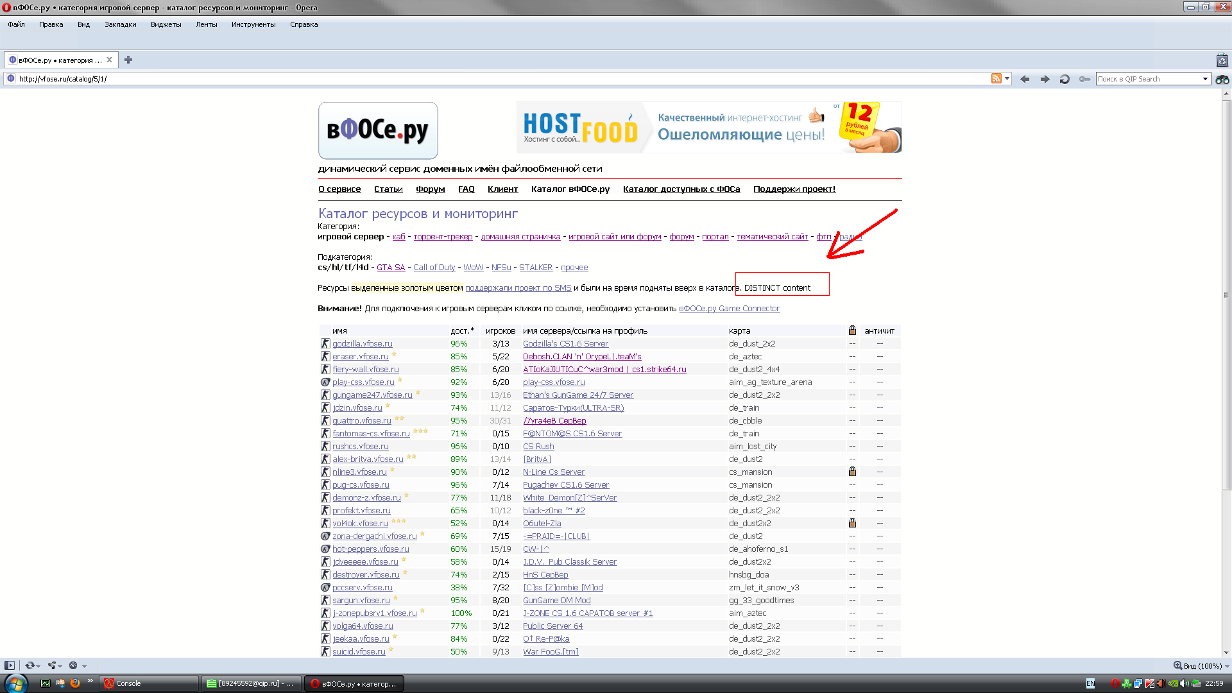
Task: Click the binoculars search icon
Action: click(x=1222, y=79)
